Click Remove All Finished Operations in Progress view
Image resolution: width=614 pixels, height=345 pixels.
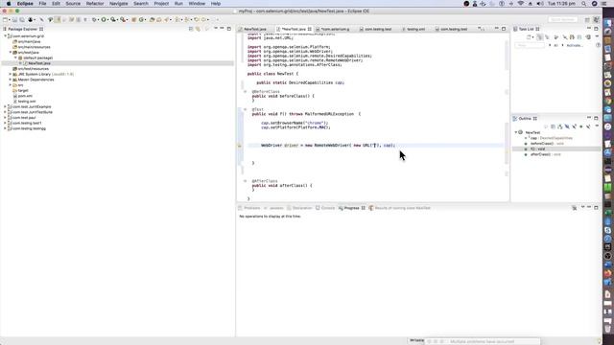pyautogui.click(x=574, y=208)
